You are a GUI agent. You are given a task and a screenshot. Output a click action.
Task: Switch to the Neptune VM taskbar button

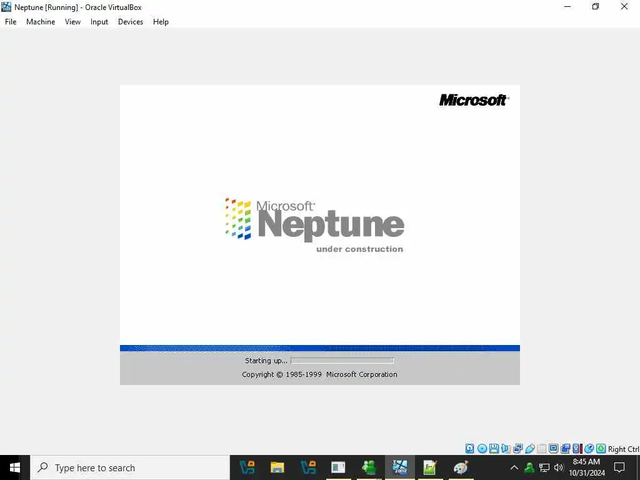(x=399, y=467)
